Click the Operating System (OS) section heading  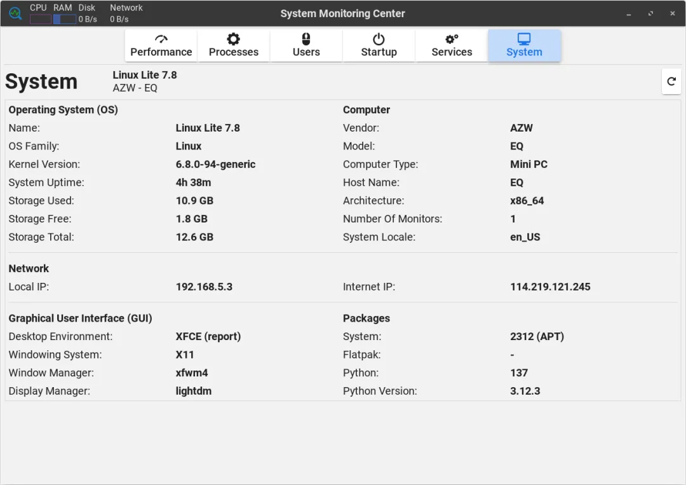pos(64,110)
